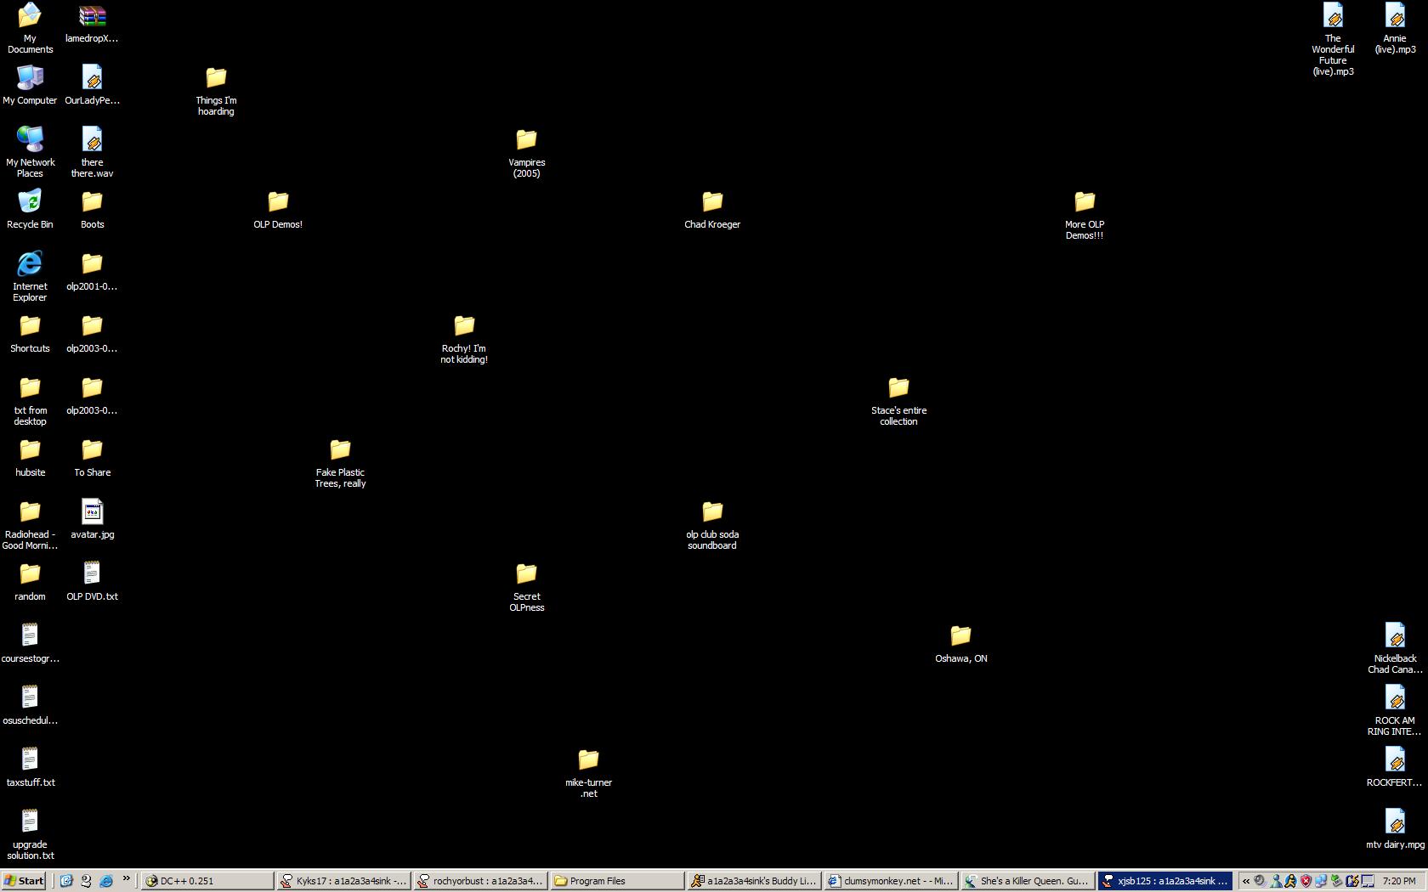Open the Start menu
Screen dimensions: 1428x892
click(24, 881)
